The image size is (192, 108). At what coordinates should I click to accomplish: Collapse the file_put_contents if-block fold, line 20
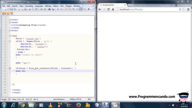[10, 68]
